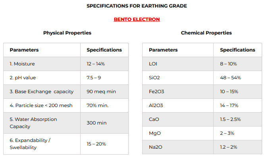Select the 12 – 14% specification cell
The width and height of the screenshot is (266, 159).
tap(104, 64)
